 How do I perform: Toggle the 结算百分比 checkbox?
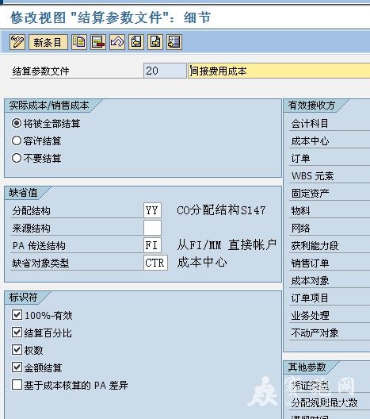17,333
